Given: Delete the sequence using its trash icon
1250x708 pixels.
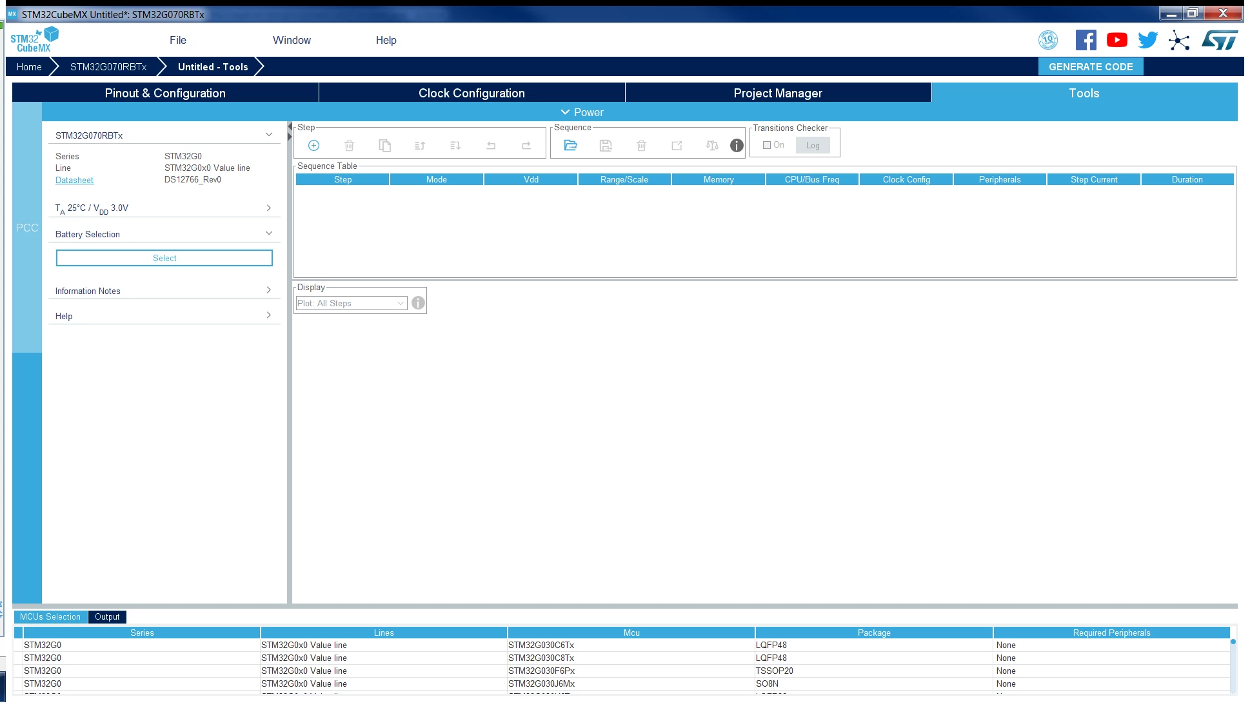Looking at the screenshot, I should click(641, 146).
